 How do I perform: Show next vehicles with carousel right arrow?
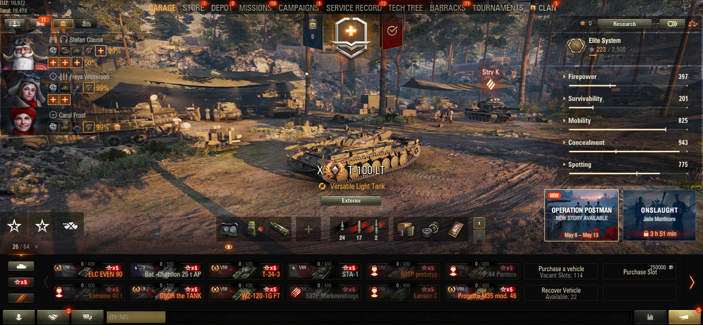click(691, 282)
